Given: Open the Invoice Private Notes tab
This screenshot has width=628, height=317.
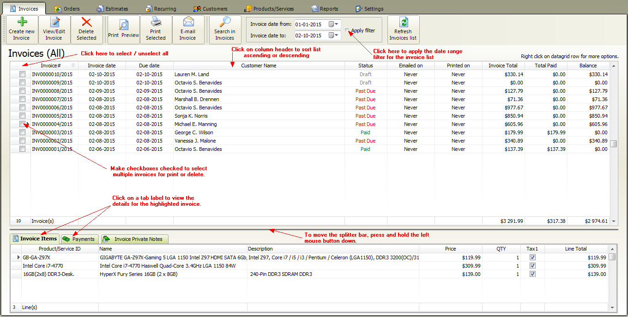Looking at the screenshot, I should (x=135, y=239).
